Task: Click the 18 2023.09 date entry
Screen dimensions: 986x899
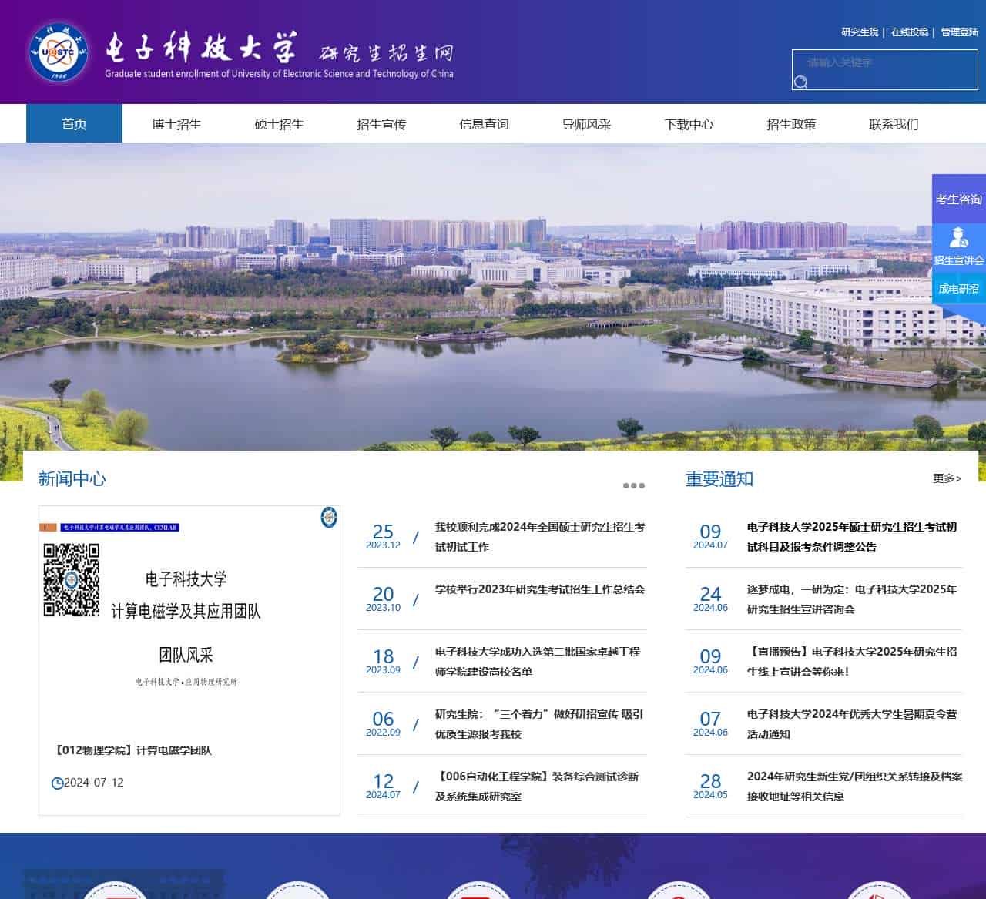Action: click(383, 662)
